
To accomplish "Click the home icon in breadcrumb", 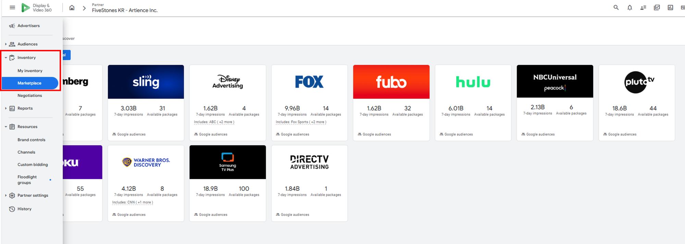I will [x=72, y=8].
